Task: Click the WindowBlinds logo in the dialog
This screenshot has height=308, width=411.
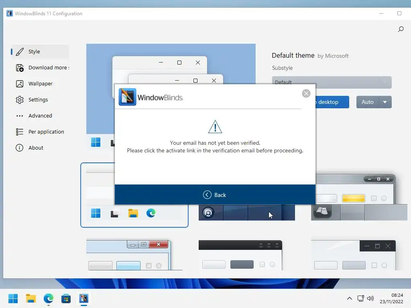Action: point(151,97)
